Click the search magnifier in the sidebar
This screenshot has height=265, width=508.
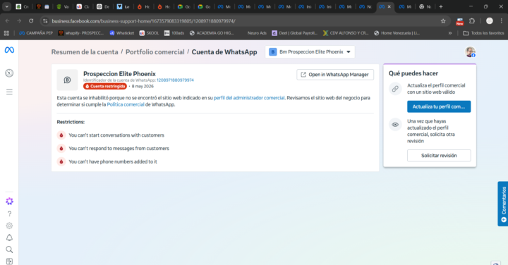(9, 249)
